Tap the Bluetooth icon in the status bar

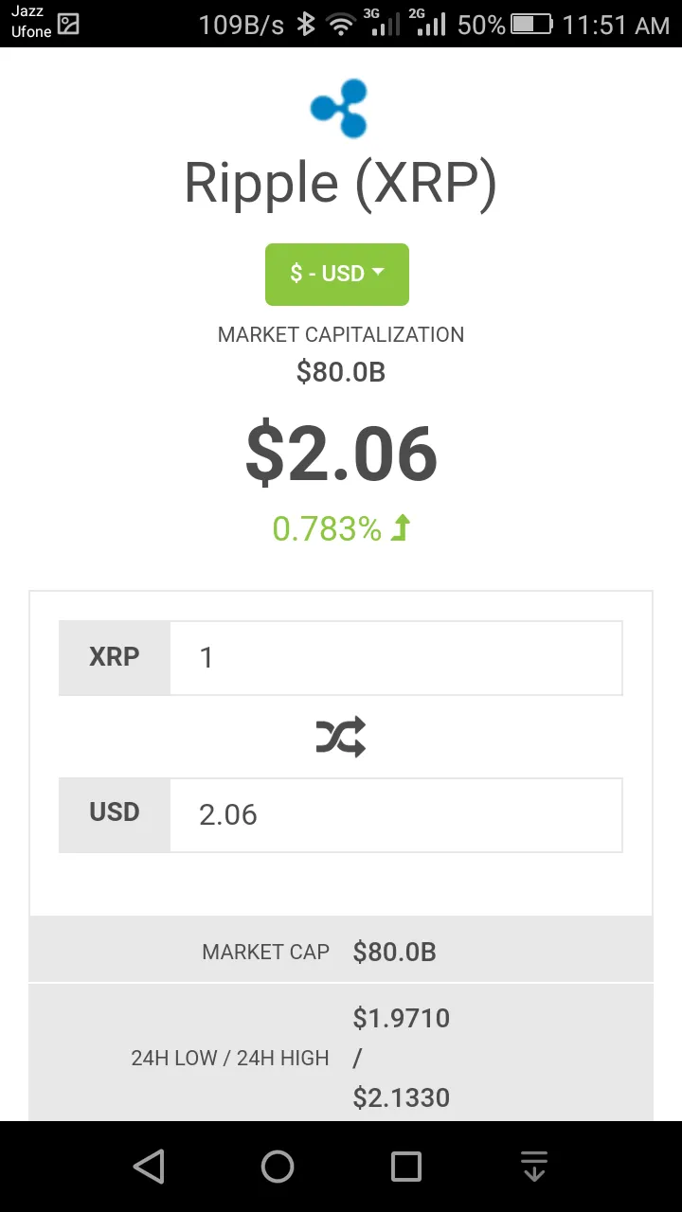[x=305, y=25]
